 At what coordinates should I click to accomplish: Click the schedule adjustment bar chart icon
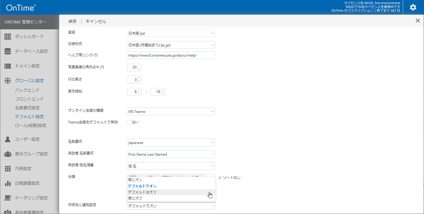[x=7, y=183]
